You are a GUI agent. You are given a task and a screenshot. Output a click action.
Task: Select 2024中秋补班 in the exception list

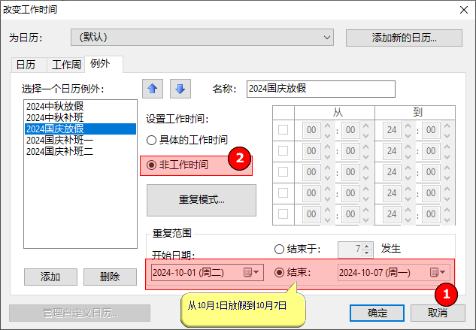point(55,118)
